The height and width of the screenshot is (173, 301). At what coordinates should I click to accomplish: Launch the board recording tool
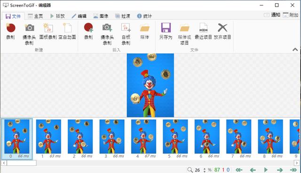click(48, 31)
